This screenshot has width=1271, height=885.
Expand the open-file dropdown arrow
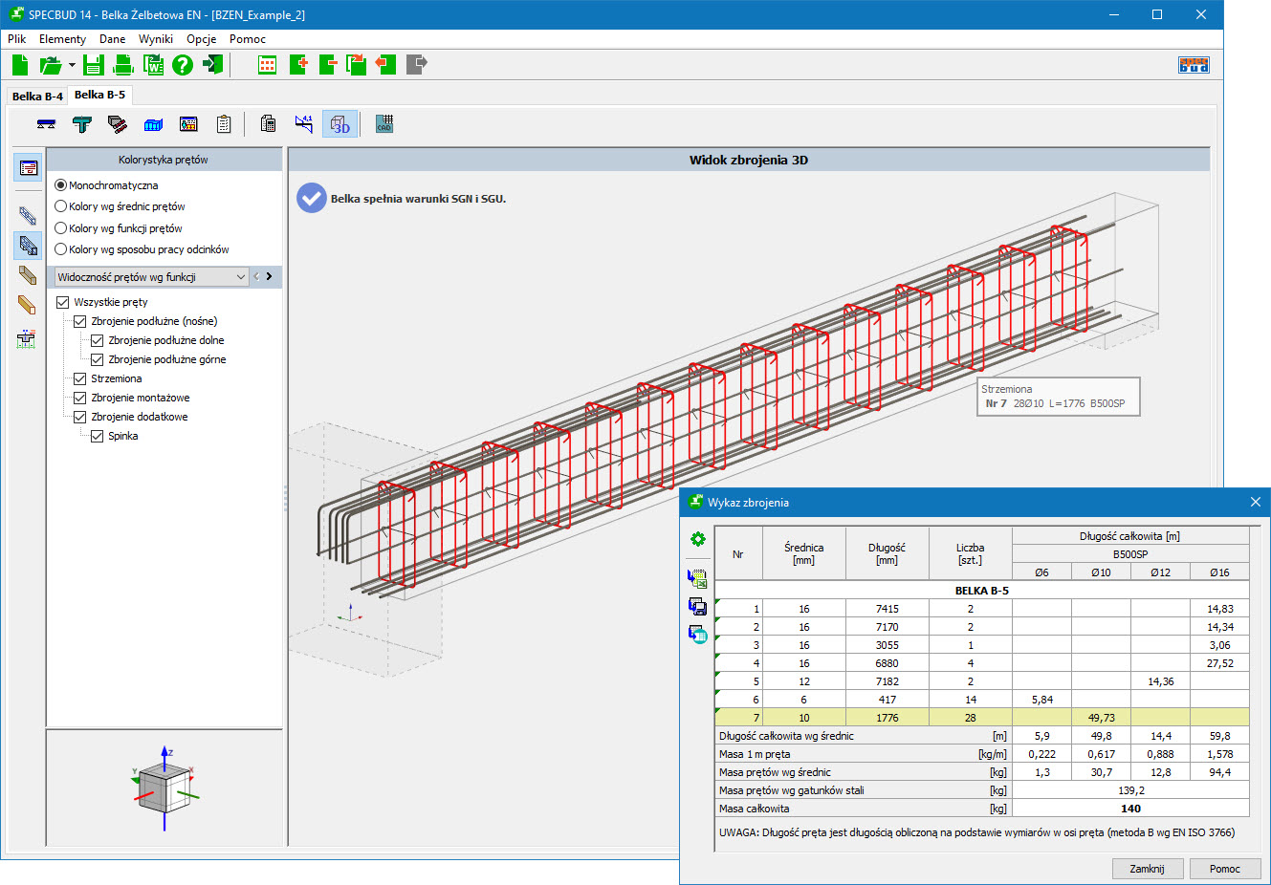coord(72,65)
